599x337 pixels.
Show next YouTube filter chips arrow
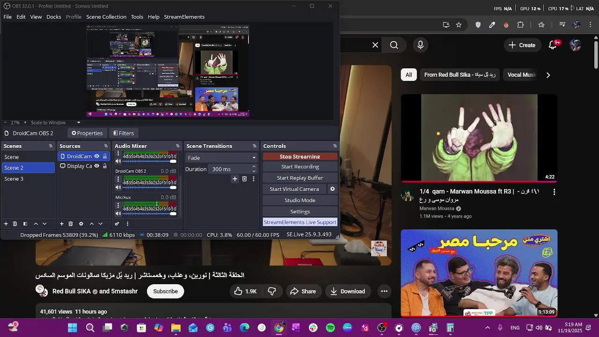548,75
